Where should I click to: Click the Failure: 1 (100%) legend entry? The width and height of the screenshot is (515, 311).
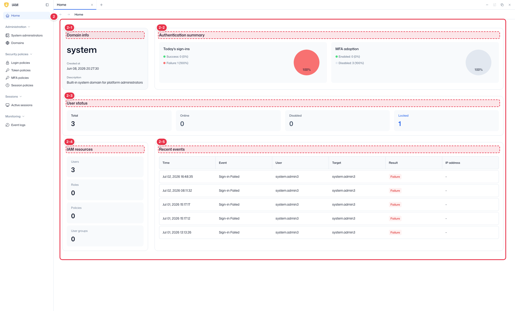tap(176, 63)
